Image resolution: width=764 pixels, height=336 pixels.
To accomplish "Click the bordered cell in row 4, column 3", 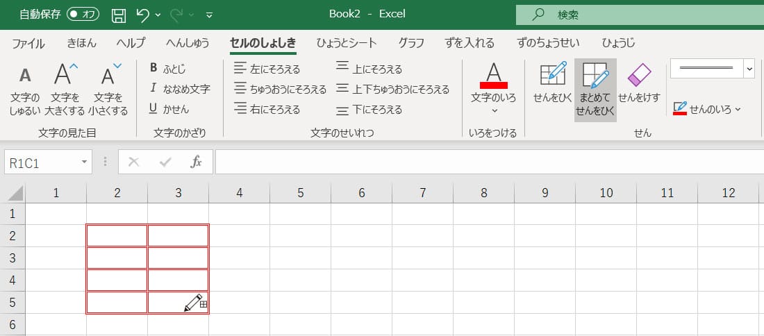I will [178, 280].
